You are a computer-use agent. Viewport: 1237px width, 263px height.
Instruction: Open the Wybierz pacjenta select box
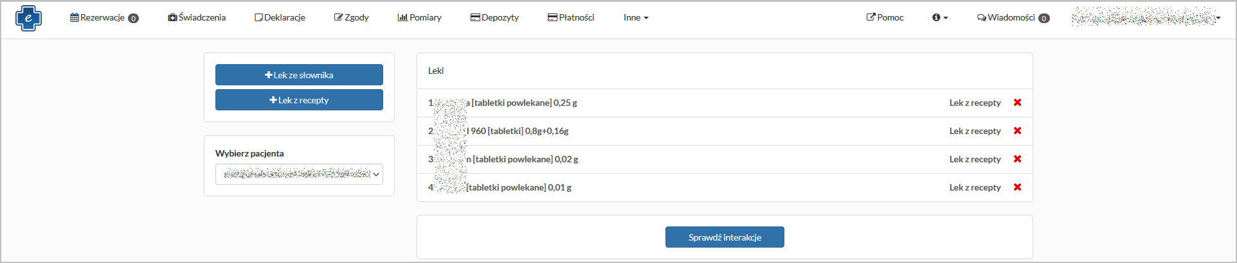299,174
